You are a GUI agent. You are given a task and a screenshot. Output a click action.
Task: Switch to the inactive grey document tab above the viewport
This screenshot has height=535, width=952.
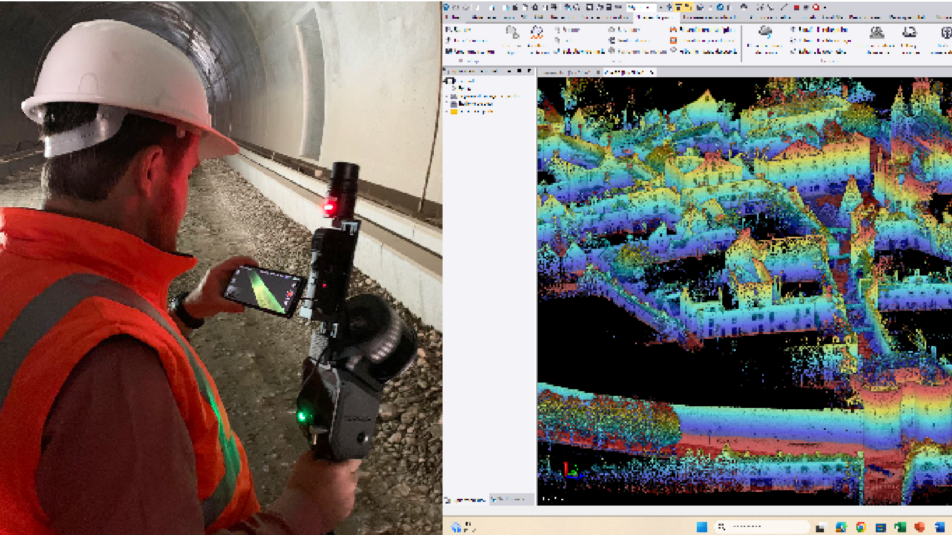pyautogui.click(x=570, y=73)
